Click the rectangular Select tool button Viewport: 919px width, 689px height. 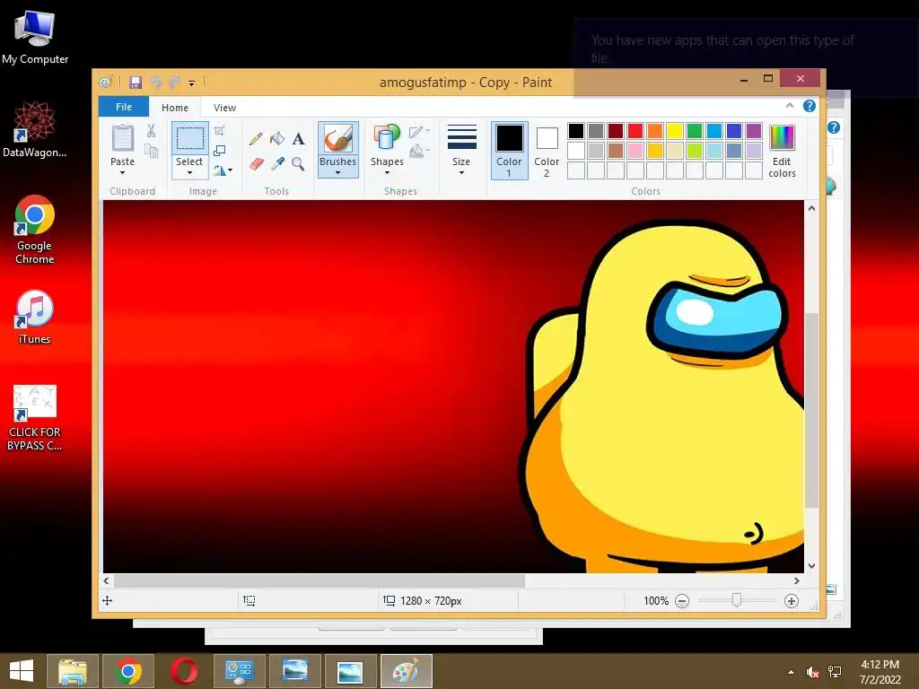point(190,138)
